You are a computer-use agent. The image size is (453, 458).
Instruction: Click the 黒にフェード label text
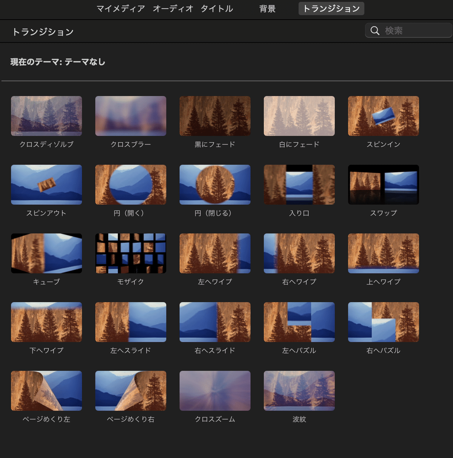215,144
